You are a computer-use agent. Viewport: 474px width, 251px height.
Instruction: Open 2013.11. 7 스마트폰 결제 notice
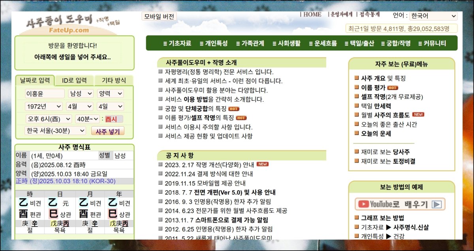(x=216, y=220)
